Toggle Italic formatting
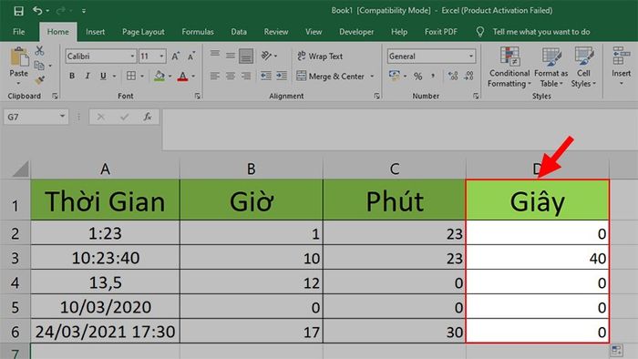 click(87, 76)
